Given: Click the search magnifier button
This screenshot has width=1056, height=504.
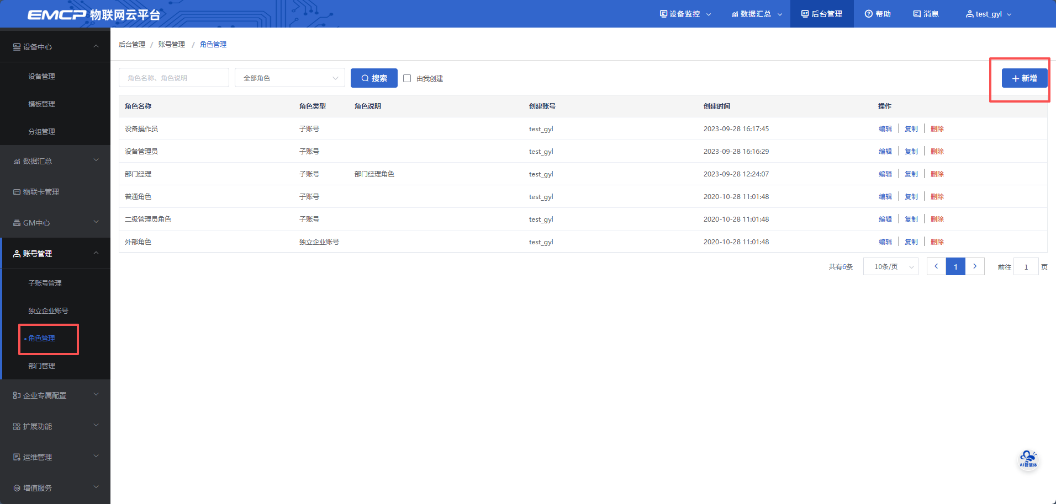Looking at the screenshot, I should point(374,78).
